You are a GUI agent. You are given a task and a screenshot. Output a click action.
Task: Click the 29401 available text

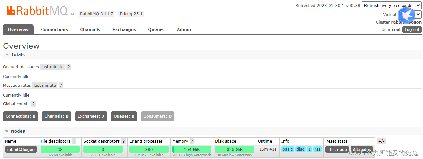[103, 155]
